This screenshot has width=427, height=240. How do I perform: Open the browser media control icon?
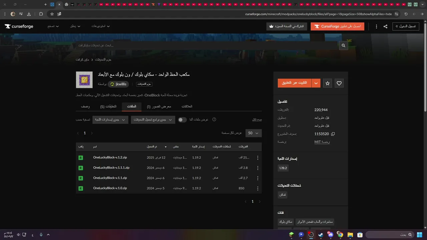tap(21, 14)
